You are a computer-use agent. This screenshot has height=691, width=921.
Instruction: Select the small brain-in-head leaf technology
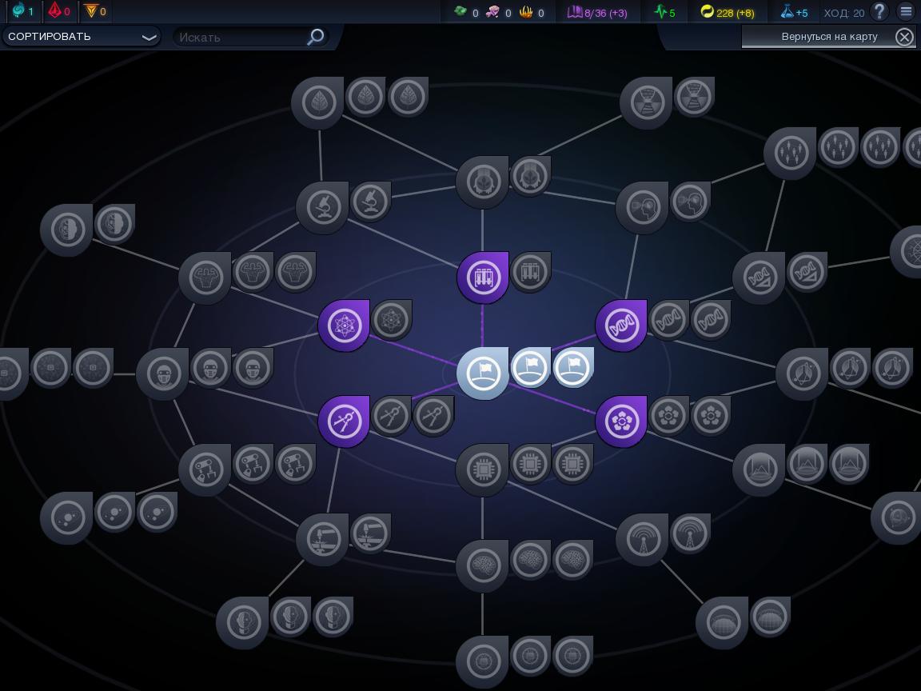[114, 224]
